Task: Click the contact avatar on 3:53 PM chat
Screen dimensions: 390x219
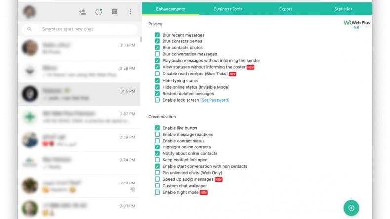Action: [x=30, y=48]
